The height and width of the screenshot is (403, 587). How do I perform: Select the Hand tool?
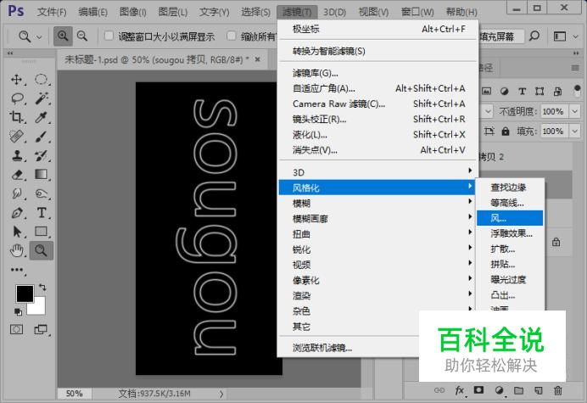coord(16,250)
